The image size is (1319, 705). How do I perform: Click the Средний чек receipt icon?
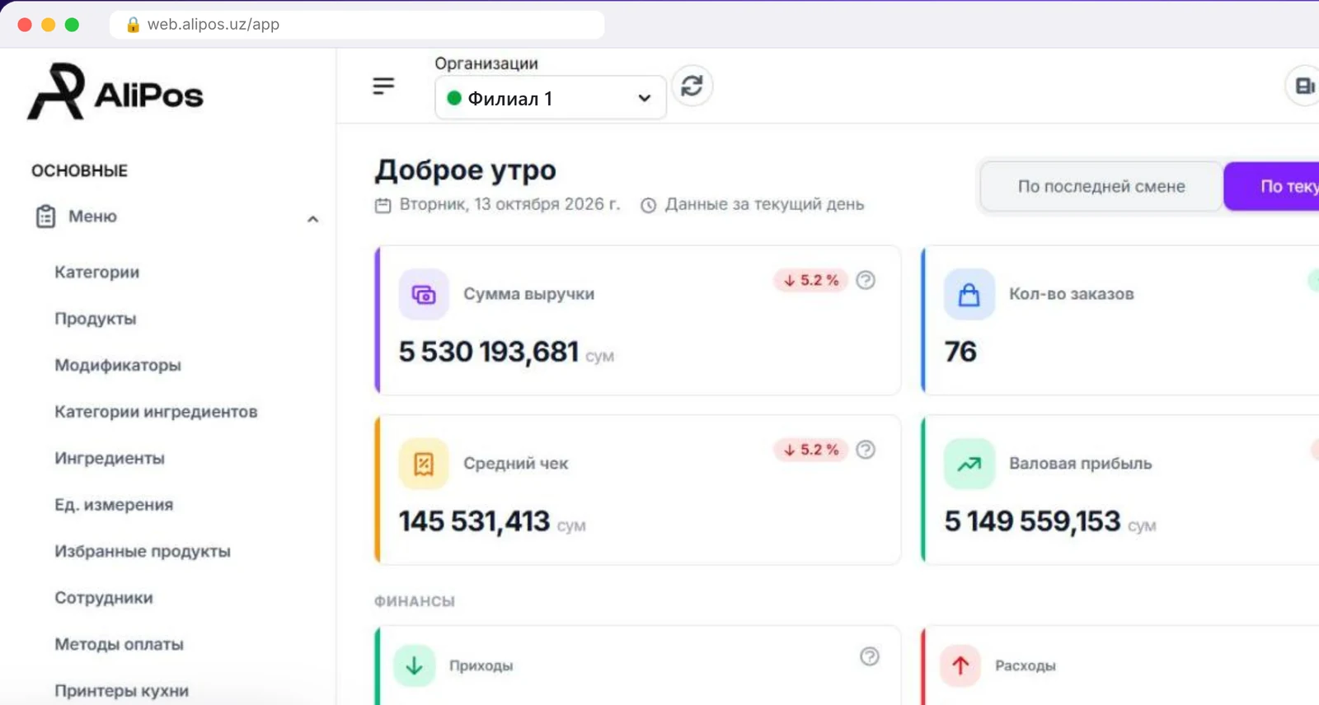[x=424, y=464]
